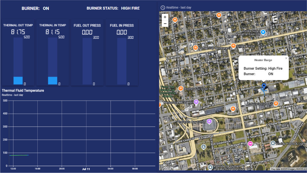This screenshot has width=307, height=173.
Task: Click the 04:00 time axis label
Action: click(x=111, y=169)
